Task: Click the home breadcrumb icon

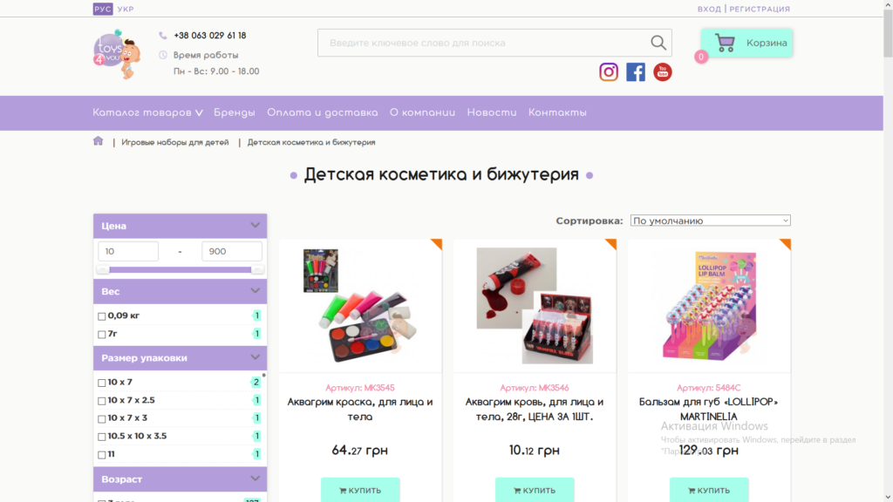Action: coord(99,141)
